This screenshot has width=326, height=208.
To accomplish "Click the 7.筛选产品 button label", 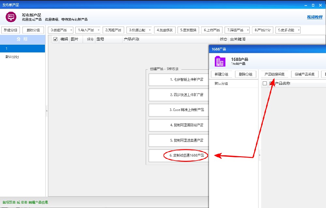I will (x=235, y=30).
